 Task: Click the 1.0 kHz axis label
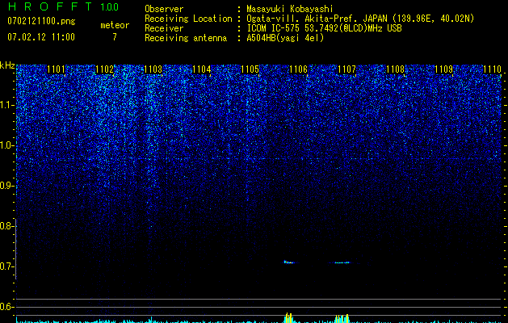pyautogui.click(x=7, y=145)
